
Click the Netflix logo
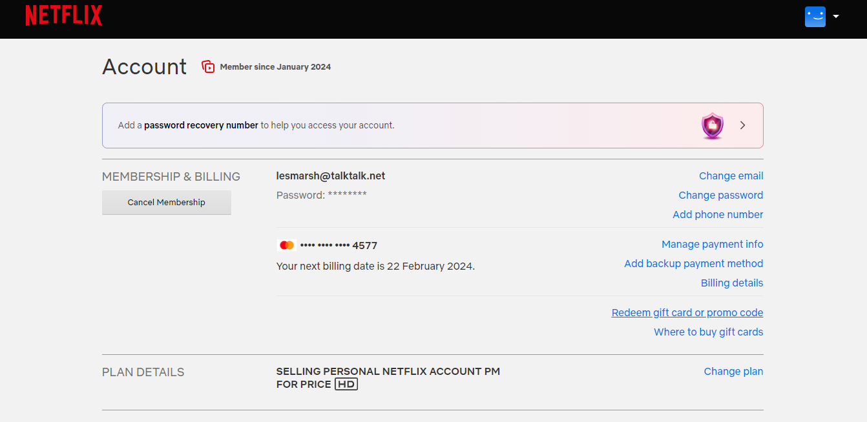[64, 15]
